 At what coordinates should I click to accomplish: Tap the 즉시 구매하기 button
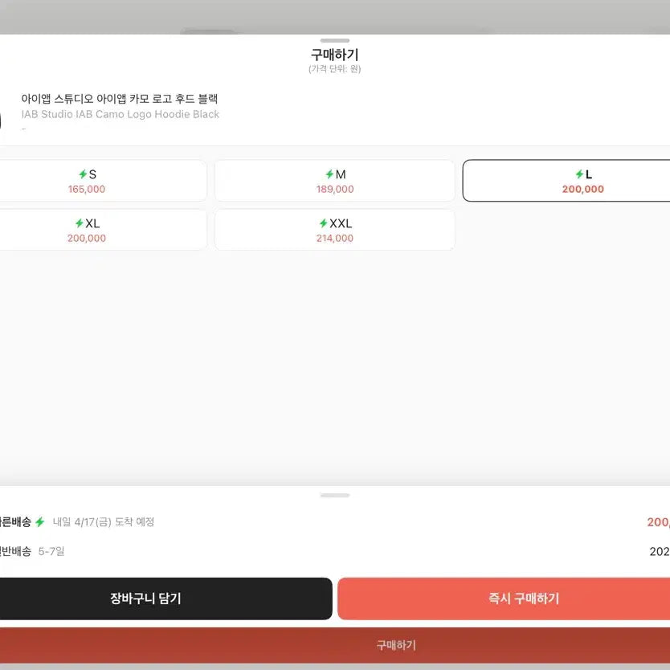(x=504, y=599)
